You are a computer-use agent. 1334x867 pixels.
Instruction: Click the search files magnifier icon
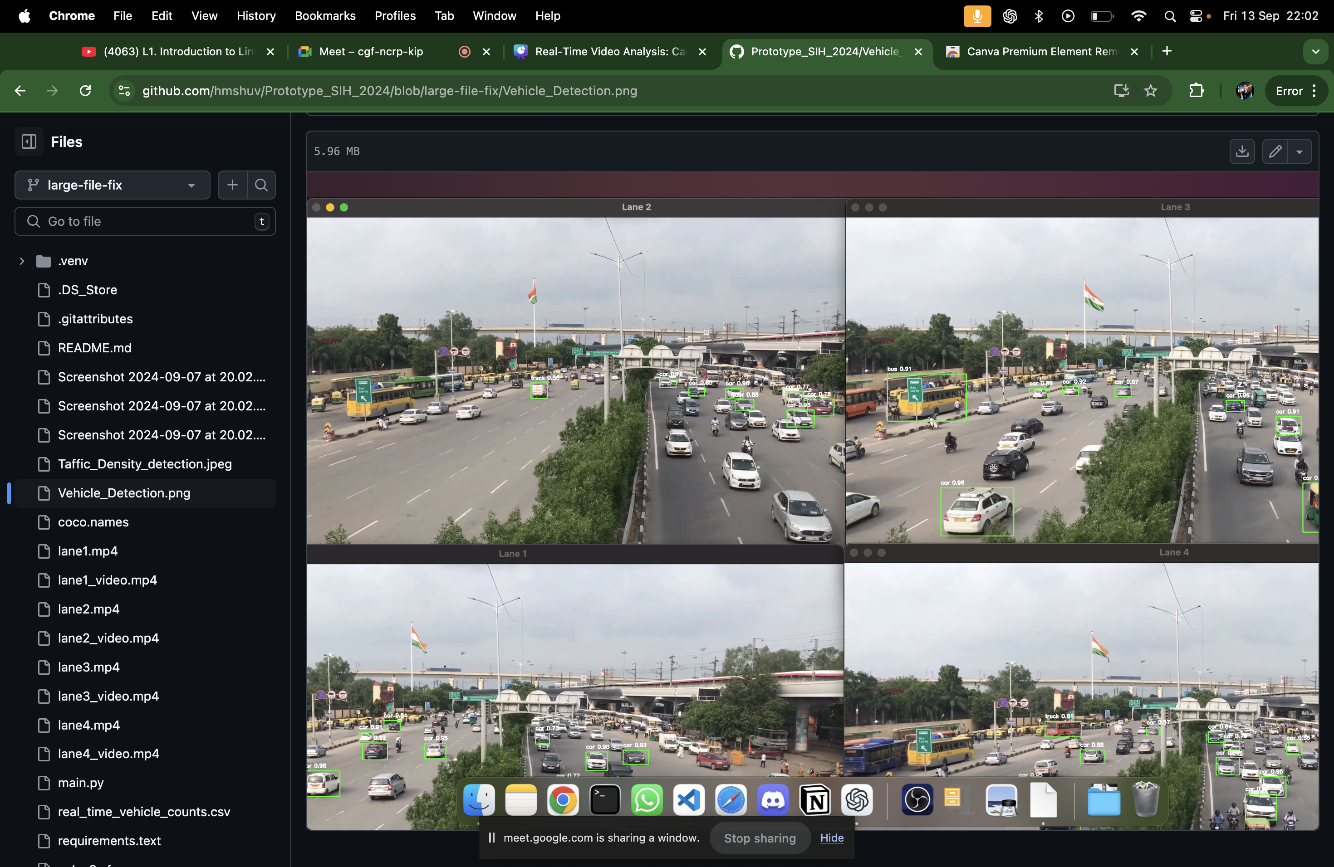(x=261, y=185)
